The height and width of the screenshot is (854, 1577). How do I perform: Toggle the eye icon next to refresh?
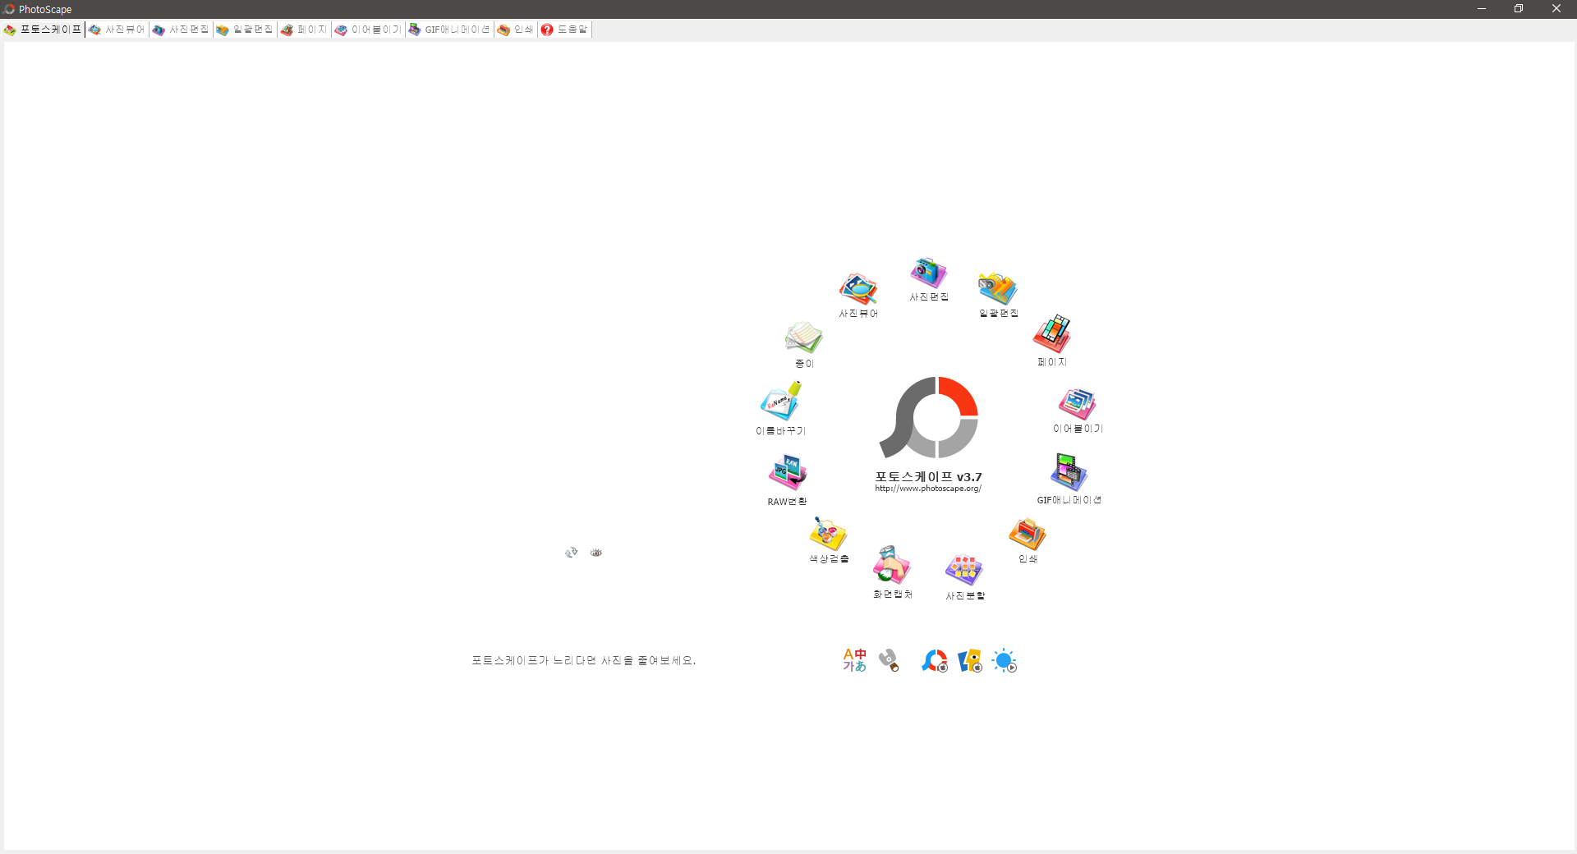(596, 553)
